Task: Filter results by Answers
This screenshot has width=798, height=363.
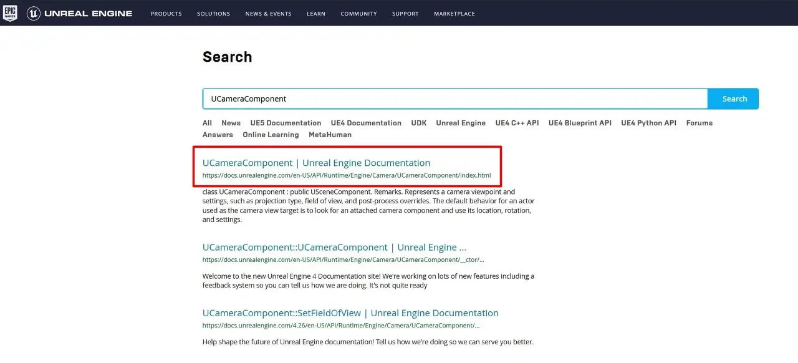Action: tap(218, 135)
